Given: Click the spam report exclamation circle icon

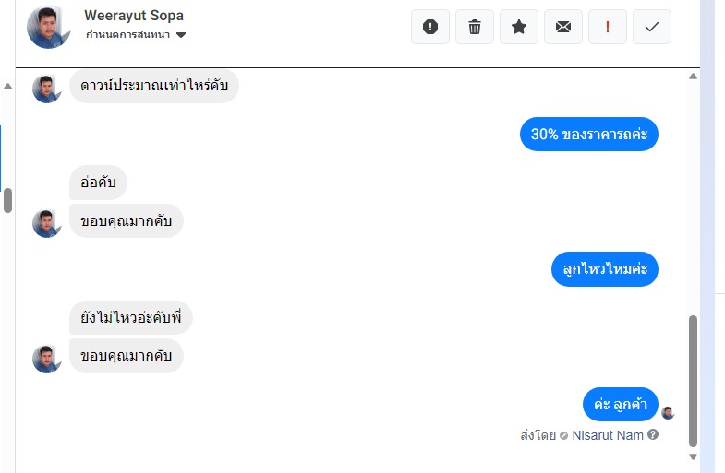Looking at the screenshot, I should (x=430, y=27).
